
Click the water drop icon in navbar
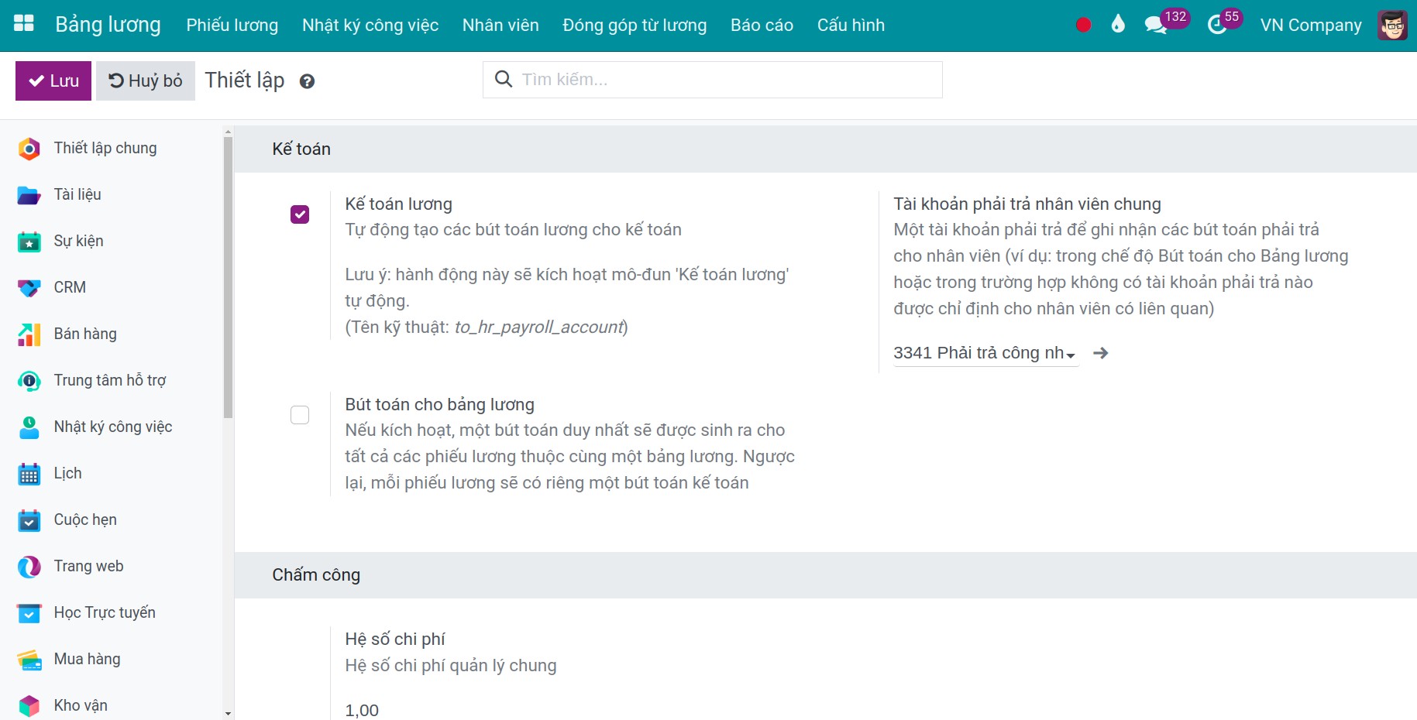pos(1117,24)
